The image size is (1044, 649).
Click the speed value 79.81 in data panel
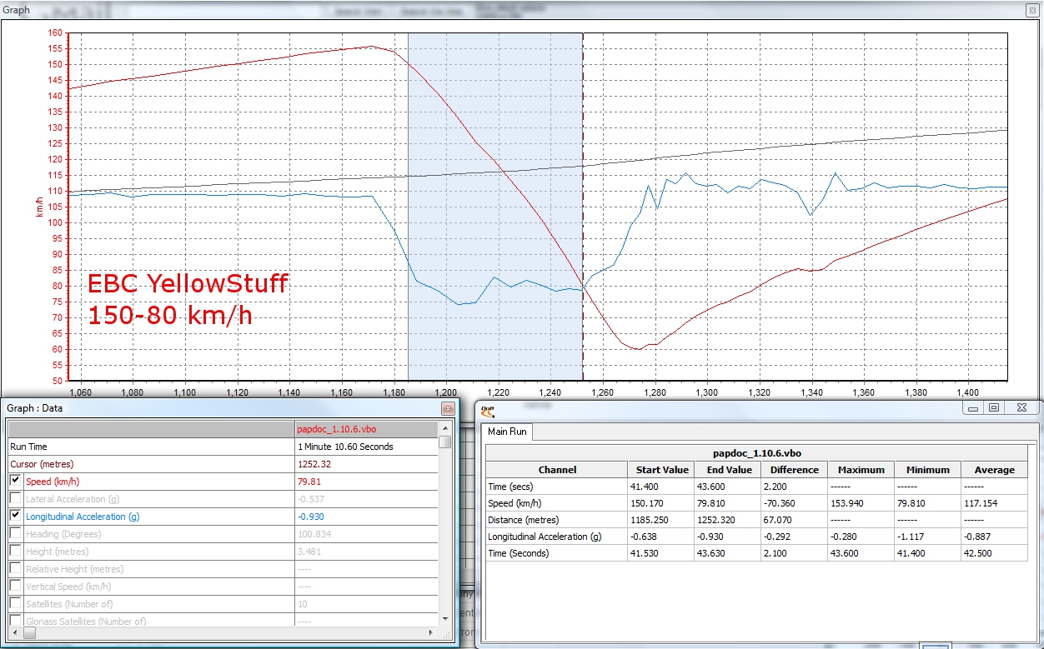309,482
